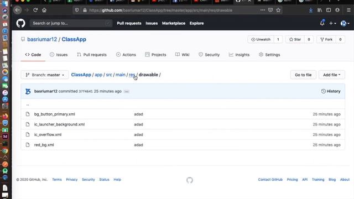Switch to the Settings tab
This screenshot has height=199, width=354.
coord(269,55)
